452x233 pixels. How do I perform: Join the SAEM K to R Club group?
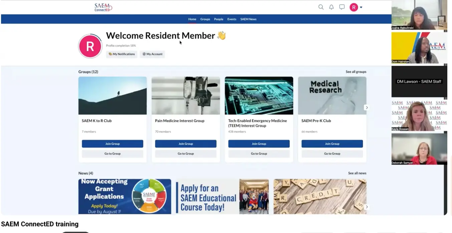(112, 144)
